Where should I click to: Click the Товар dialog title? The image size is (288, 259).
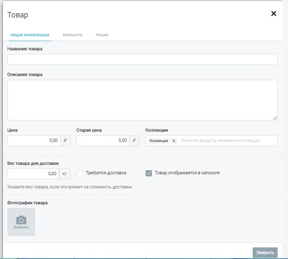pos(17,15)
